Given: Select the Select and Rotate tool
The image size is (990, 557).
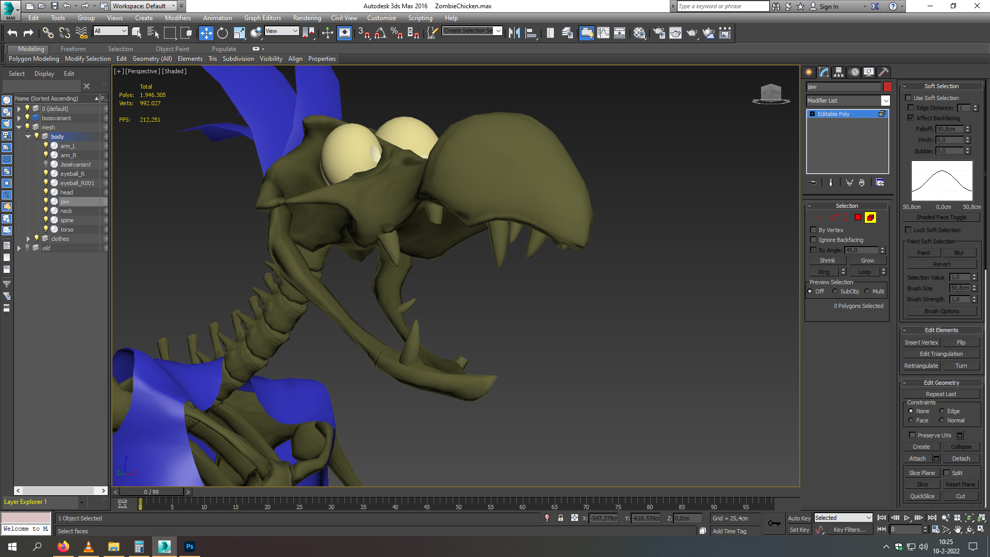Looking at the screenshot, I should coord(222,34).
